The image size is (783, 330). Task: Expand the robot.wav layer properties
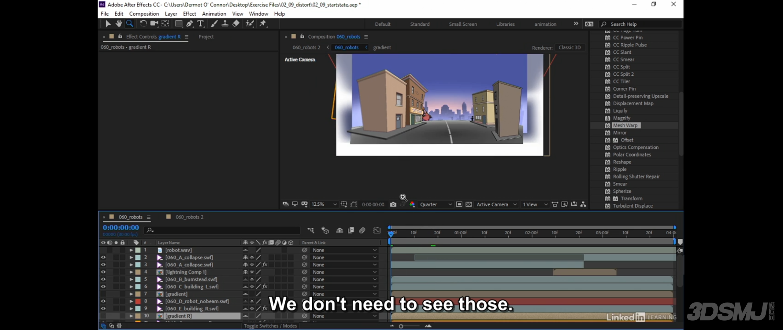[131, 250]
